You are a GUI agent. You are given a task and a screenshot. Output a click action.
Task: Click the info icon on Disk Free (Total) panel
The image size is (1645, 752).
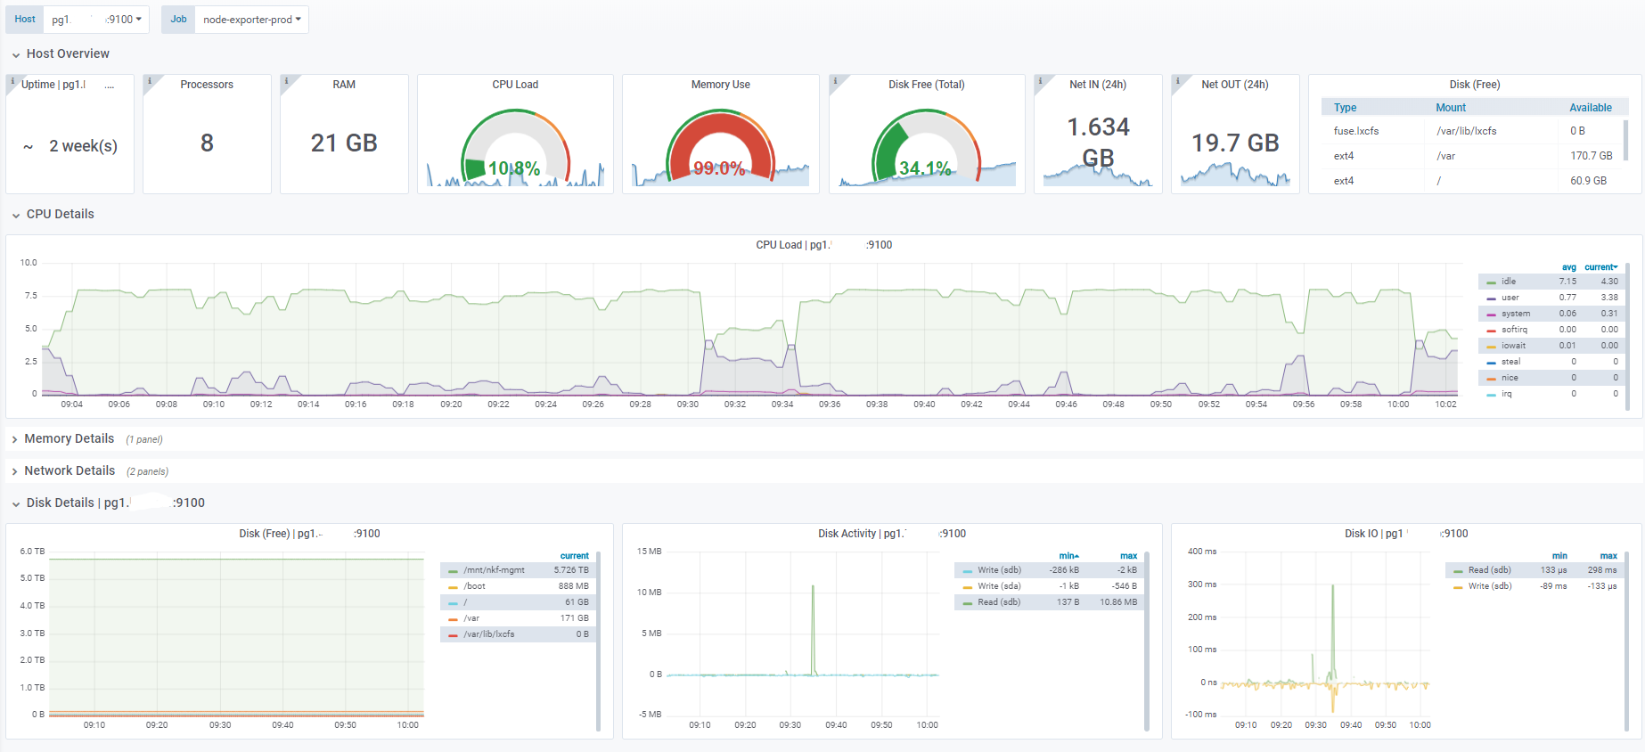click(835, 80)
